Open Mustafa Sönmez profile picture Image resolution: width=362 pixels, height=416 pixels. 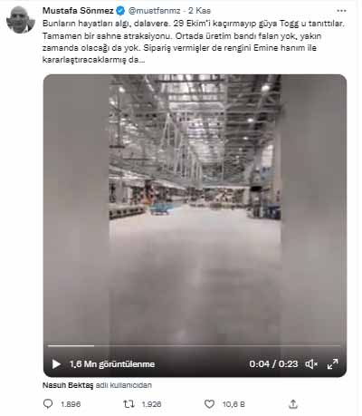coord(21,19)
